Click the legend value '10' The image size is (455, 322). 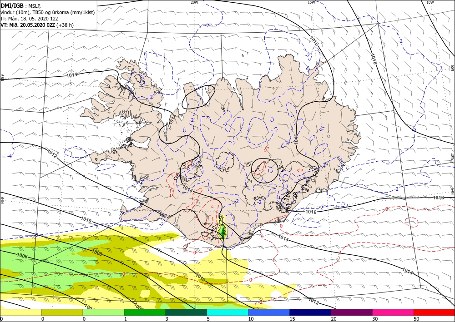251,319
